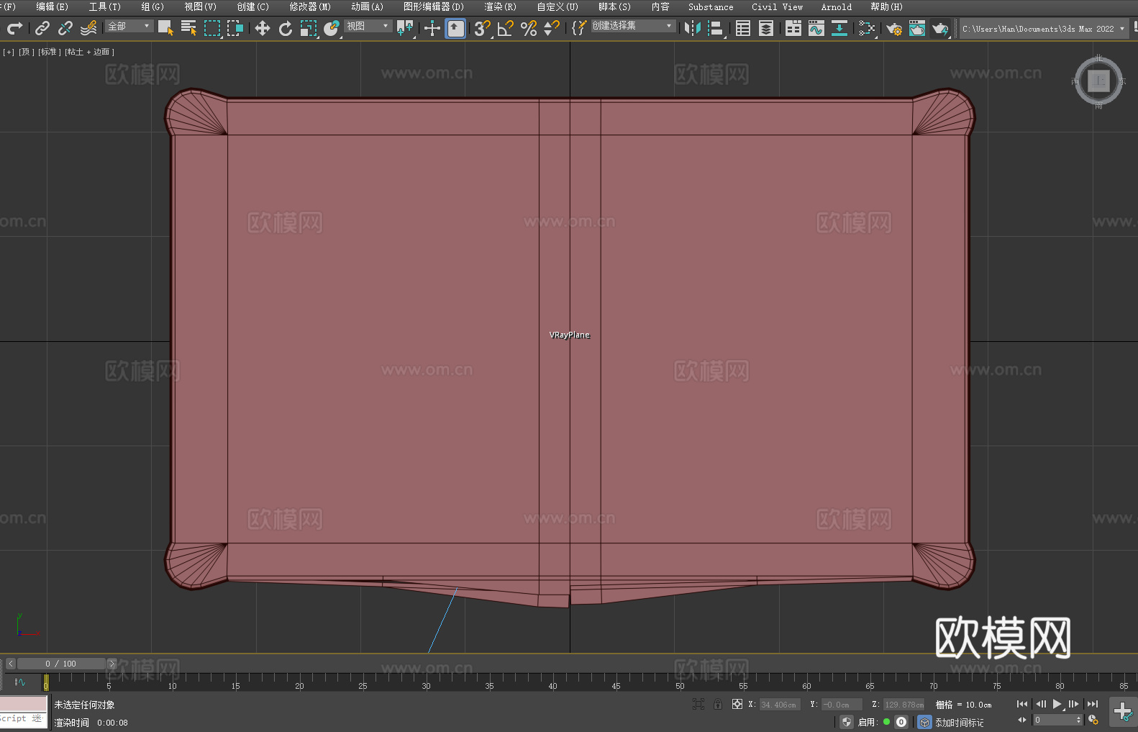Click the time slider '0 / 100' handle

click(x=61, y=664)
